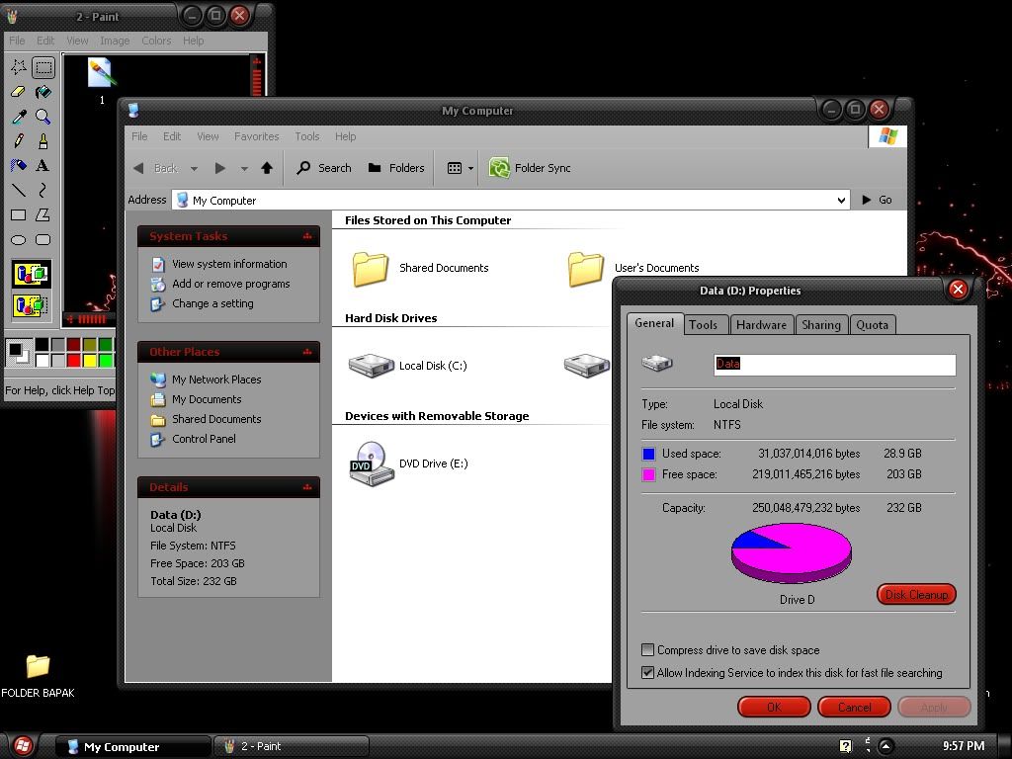Click Cancel in Data (D:) Properties
1012x759 pixels.
[855, 707]
